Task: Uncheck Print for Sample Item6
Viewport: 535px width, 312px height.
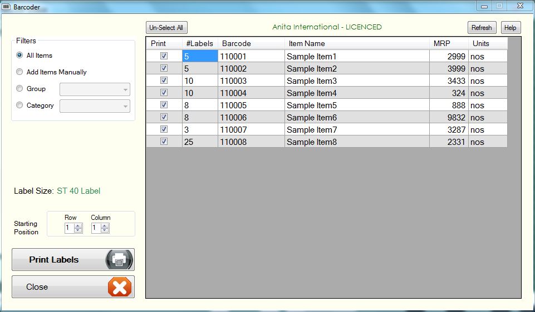Action: pyautogui.click(x=164, y=117)
